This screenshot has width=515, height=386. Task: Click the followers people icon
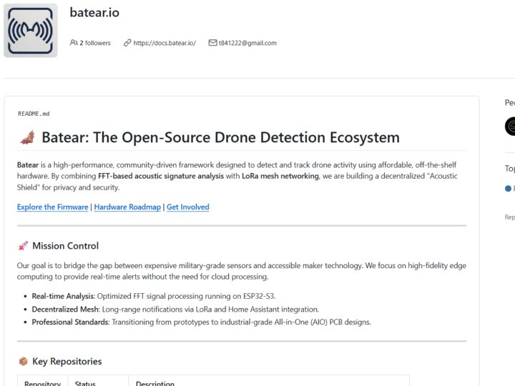click(74, 43)
